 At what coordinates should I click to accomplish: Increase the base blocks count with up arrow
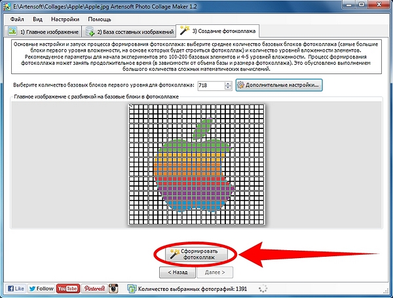228,84
